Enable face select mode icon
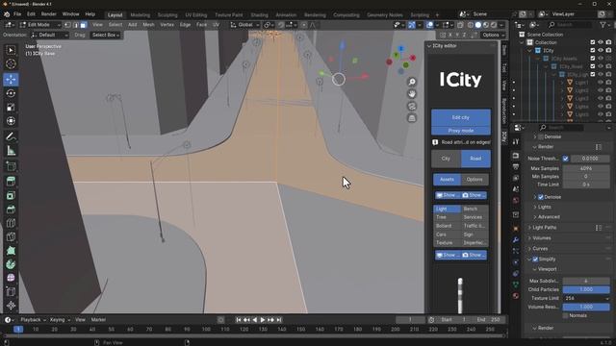616x346 pixels. [84, 25]
